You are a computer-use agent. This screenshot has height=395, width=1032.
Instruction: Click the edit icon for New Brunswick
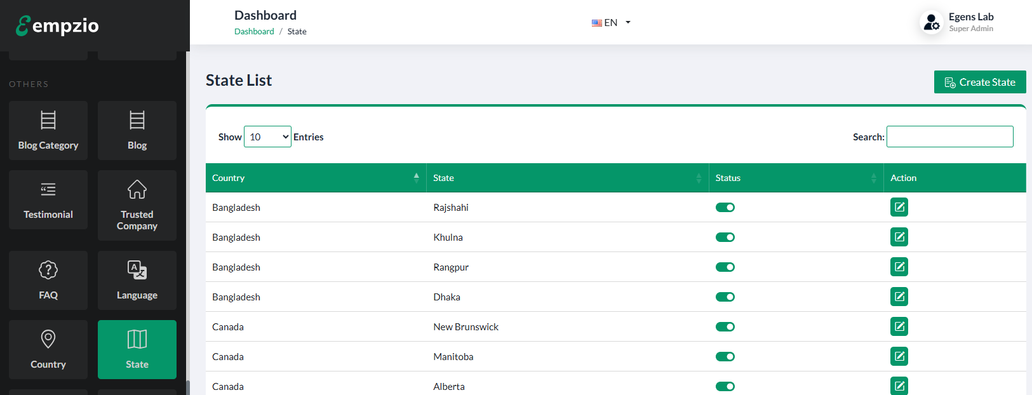tap(899, 326)
